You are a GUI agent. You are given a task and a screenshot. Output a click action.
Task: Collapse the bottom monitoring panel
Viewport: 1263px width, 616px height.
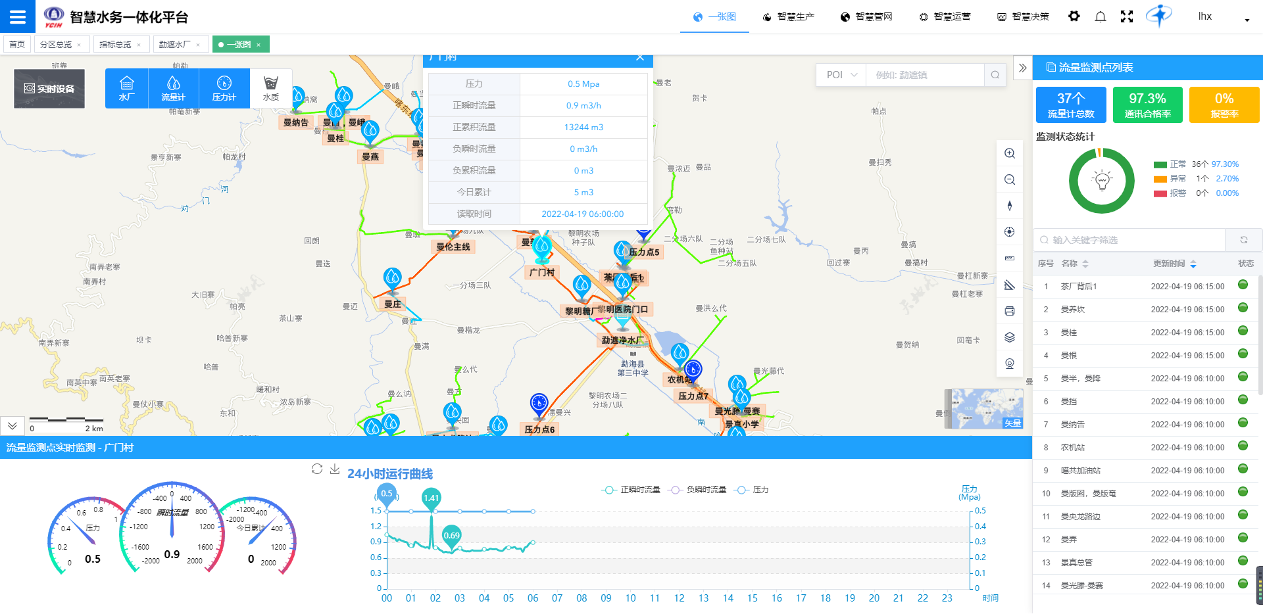12,426
